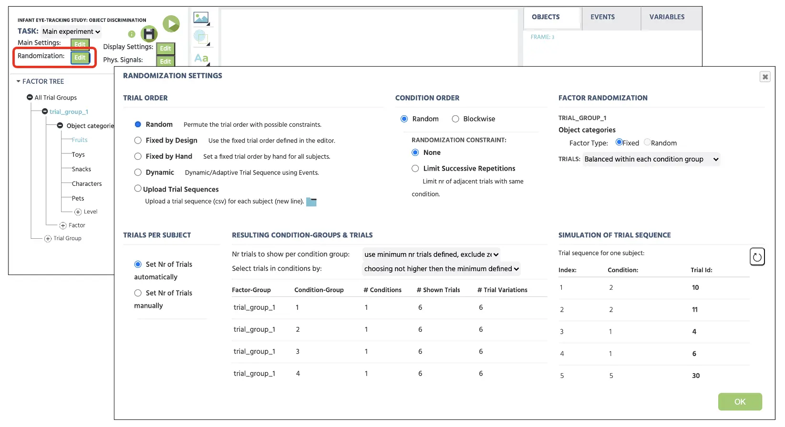Switch to the VARIABLES tab
This screenshot has width=785, height=427.
[671, 19]
